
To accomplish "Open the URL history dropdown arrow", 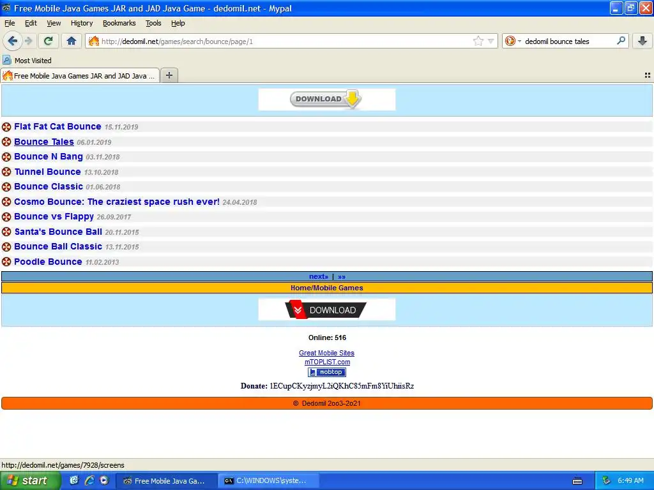I will tap(491, 41).
